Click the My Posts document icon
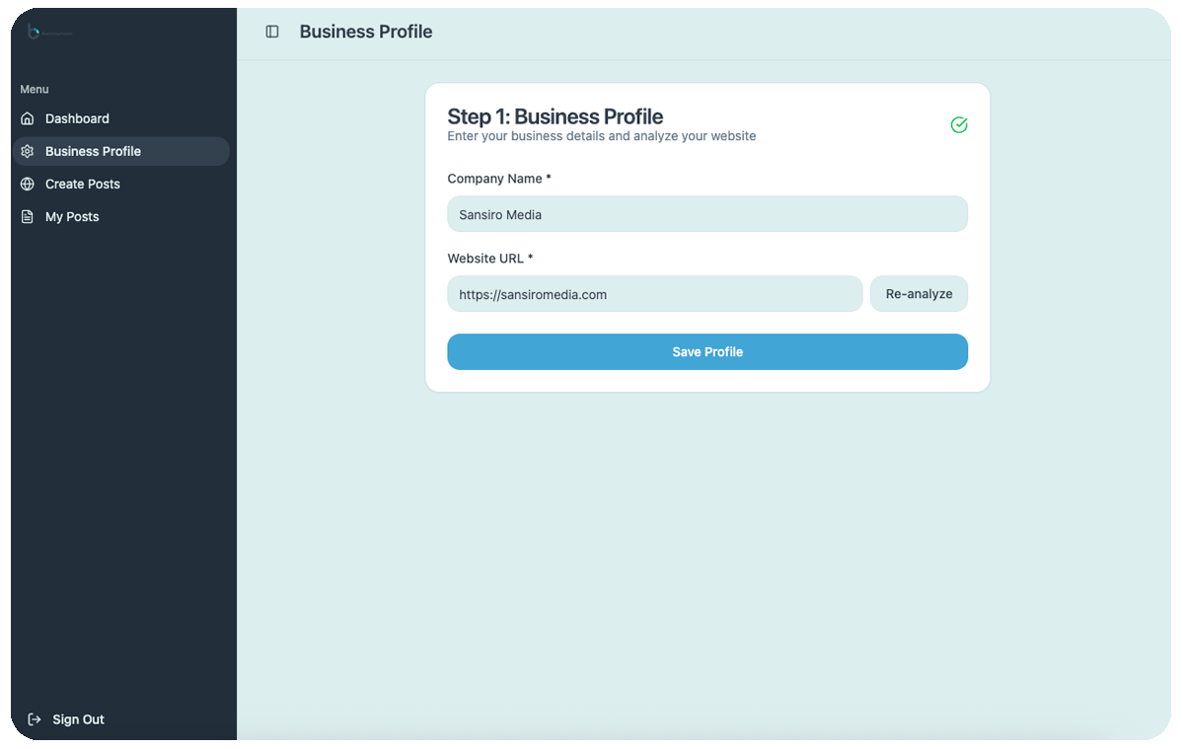1182x749 pixels. pos(28,216)
